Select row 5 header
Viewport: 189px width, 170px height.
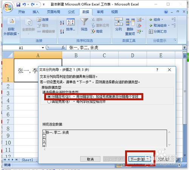(x=8, y=107)
